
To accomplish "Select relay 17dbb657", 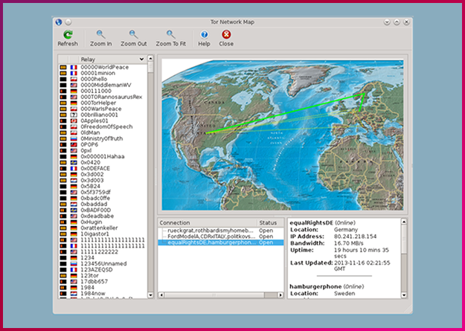I will [x=94, y=281].
